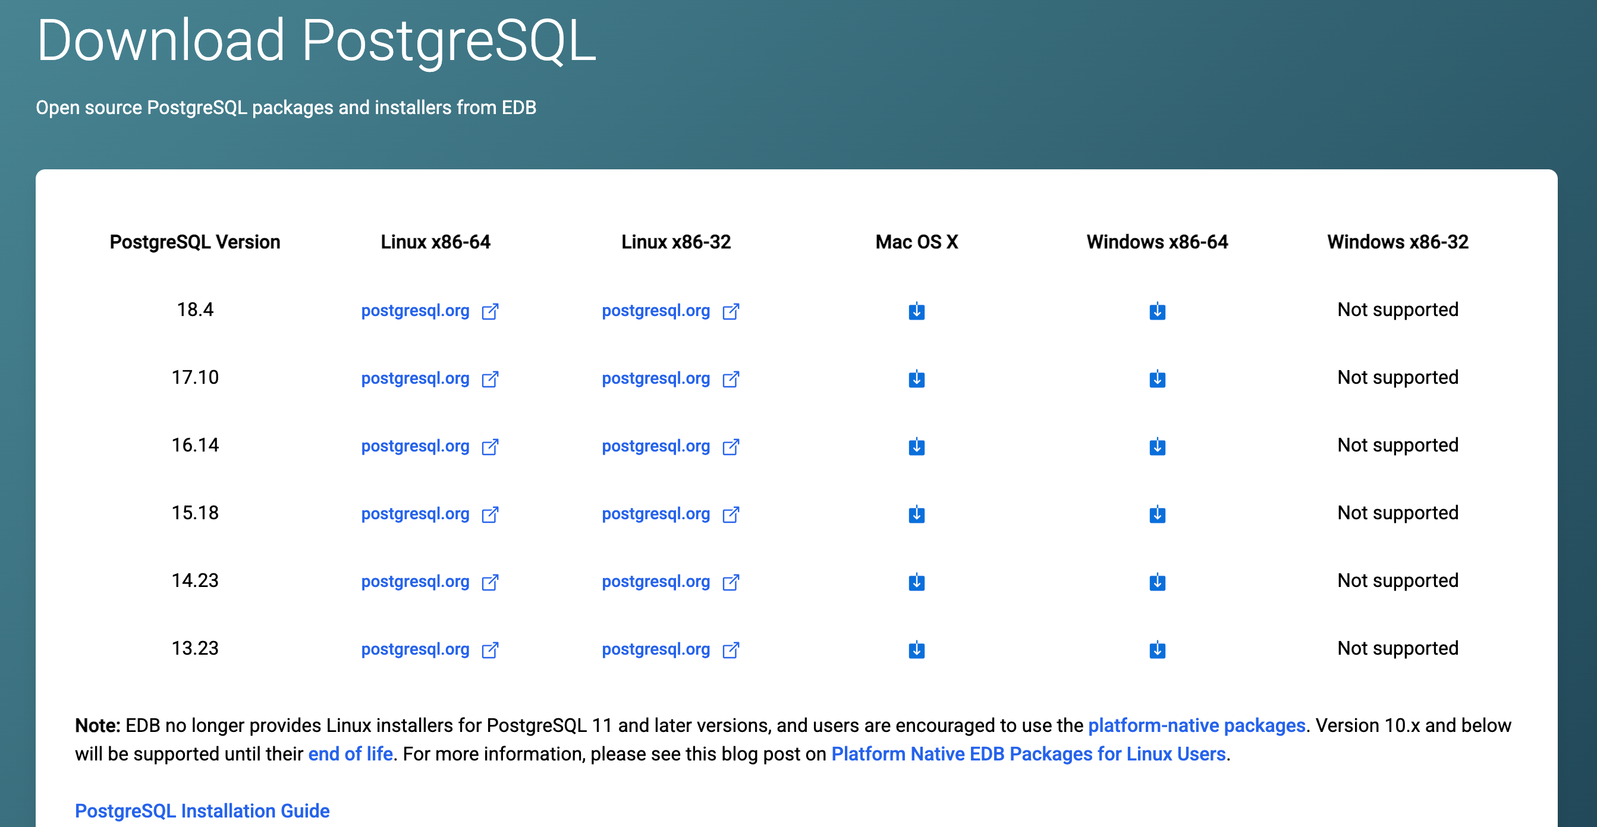Select the 15.18 version cell
The image size is (1597, 827).
194,512
